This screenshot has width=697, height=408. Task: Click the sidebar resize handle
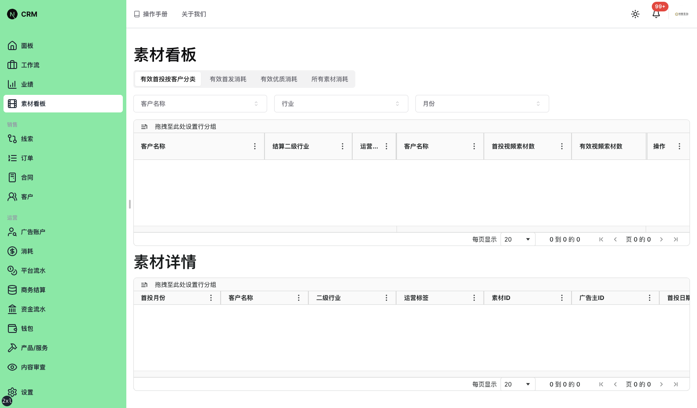tap(130, 204)
